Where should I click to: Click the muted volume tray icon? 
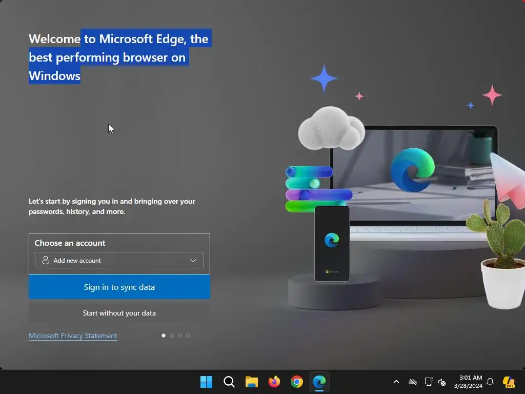click(x=442, y=382)
